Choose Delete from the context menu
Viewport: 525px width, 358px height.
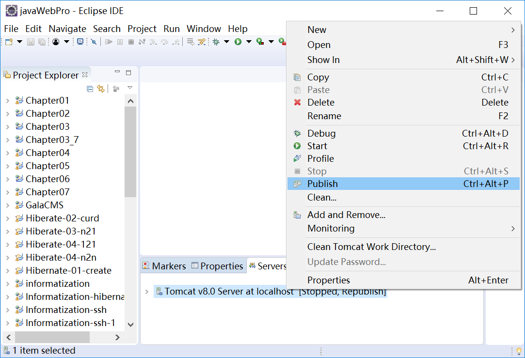click(403, 102)
